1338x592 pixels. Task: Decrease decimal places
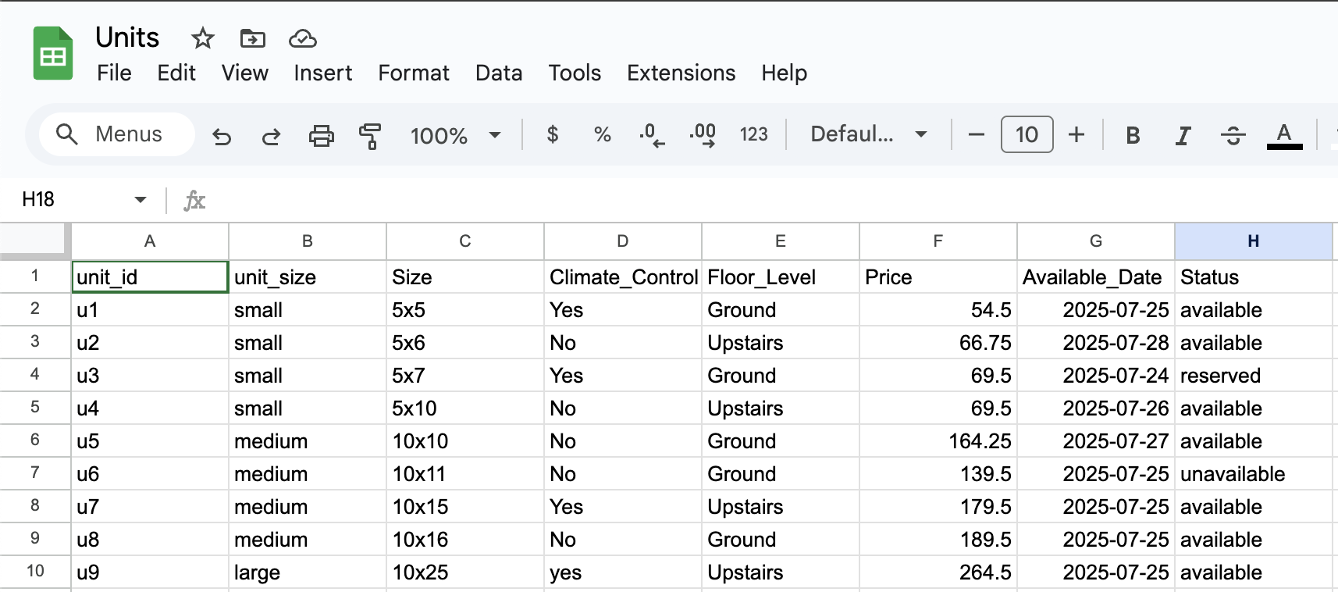pos(652,134)
